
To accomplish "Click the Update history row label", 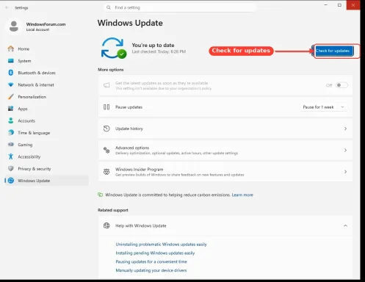I will tap(129, 129).
